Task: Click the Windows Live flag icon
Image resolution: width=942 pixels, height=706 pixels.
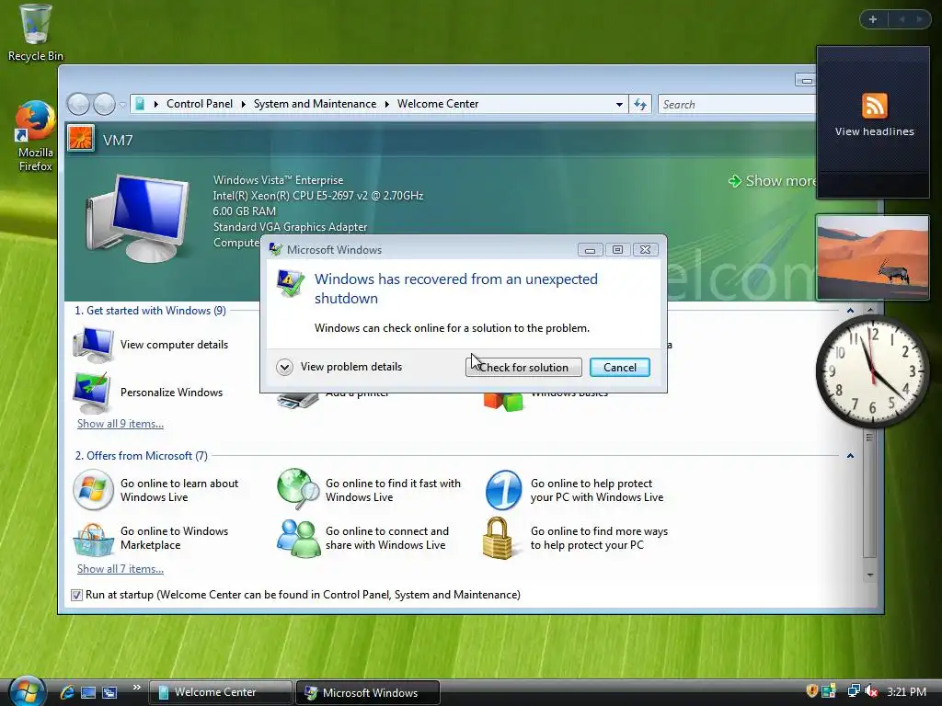Action: coord(93,490)
